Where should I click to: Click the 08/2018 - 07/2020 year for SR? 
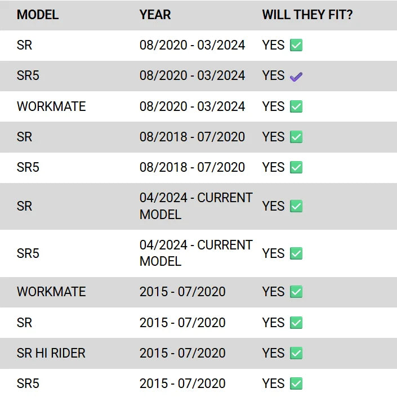(x=192, y=137)
